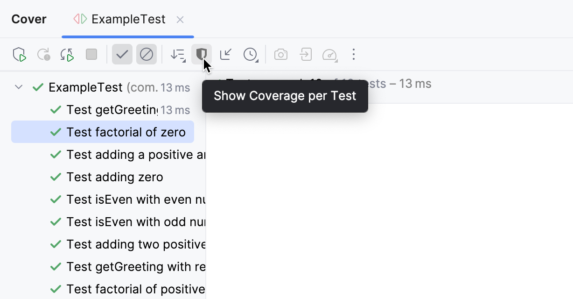Open the More options vertical dots menu
This screenshot has width=573, height=299.
coord(353,54)
